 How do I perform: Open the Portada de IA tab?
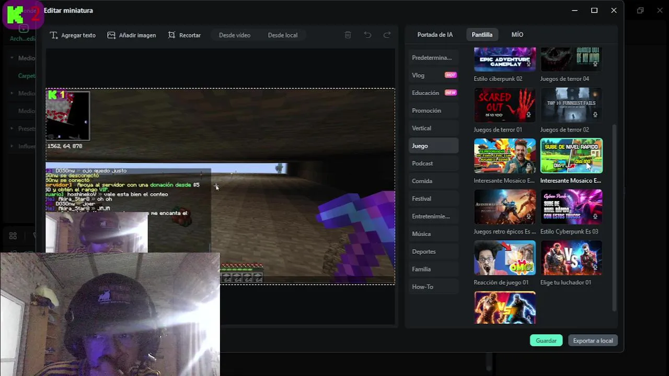[435, 34]
